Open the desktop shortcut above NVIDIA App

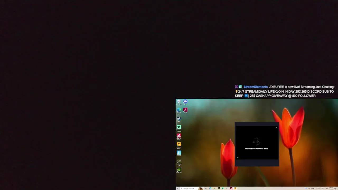pyautogui.click(x=179, y=162)
